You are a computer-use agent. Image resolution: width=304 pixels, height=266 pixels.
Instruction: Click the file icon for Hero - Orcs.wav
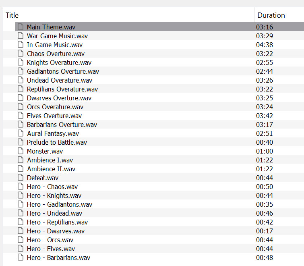click(x=21, y=240)
